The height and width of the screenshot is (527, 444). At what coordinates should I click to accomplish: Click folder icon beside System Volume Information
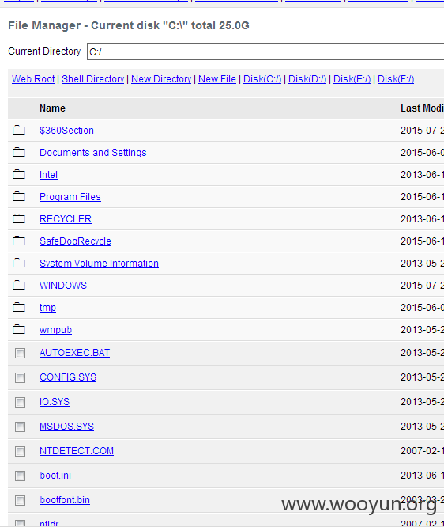[19, 263]
